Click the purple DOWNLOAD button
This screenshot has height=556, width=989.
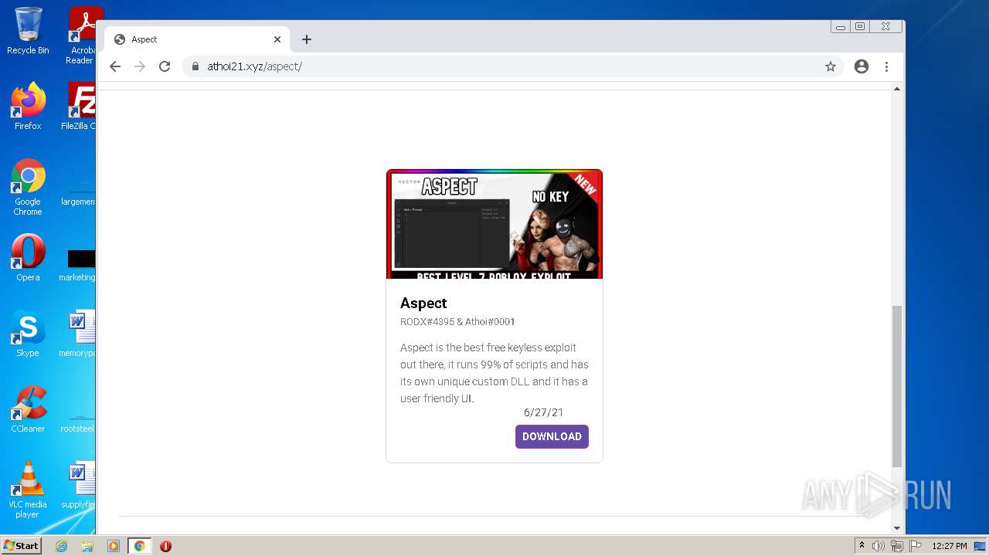[552, 436]
